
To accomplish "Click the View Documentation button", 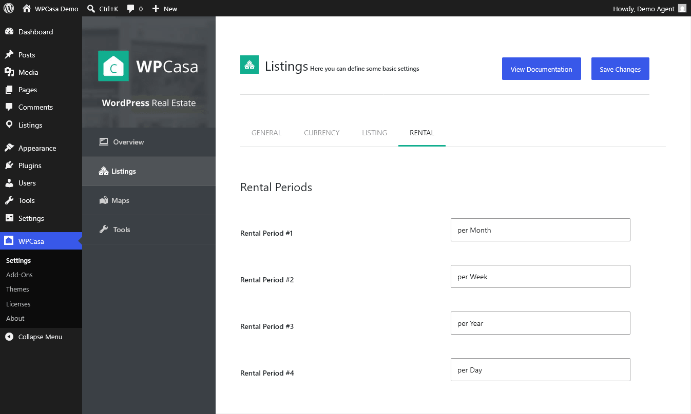I will coord(542,69).
